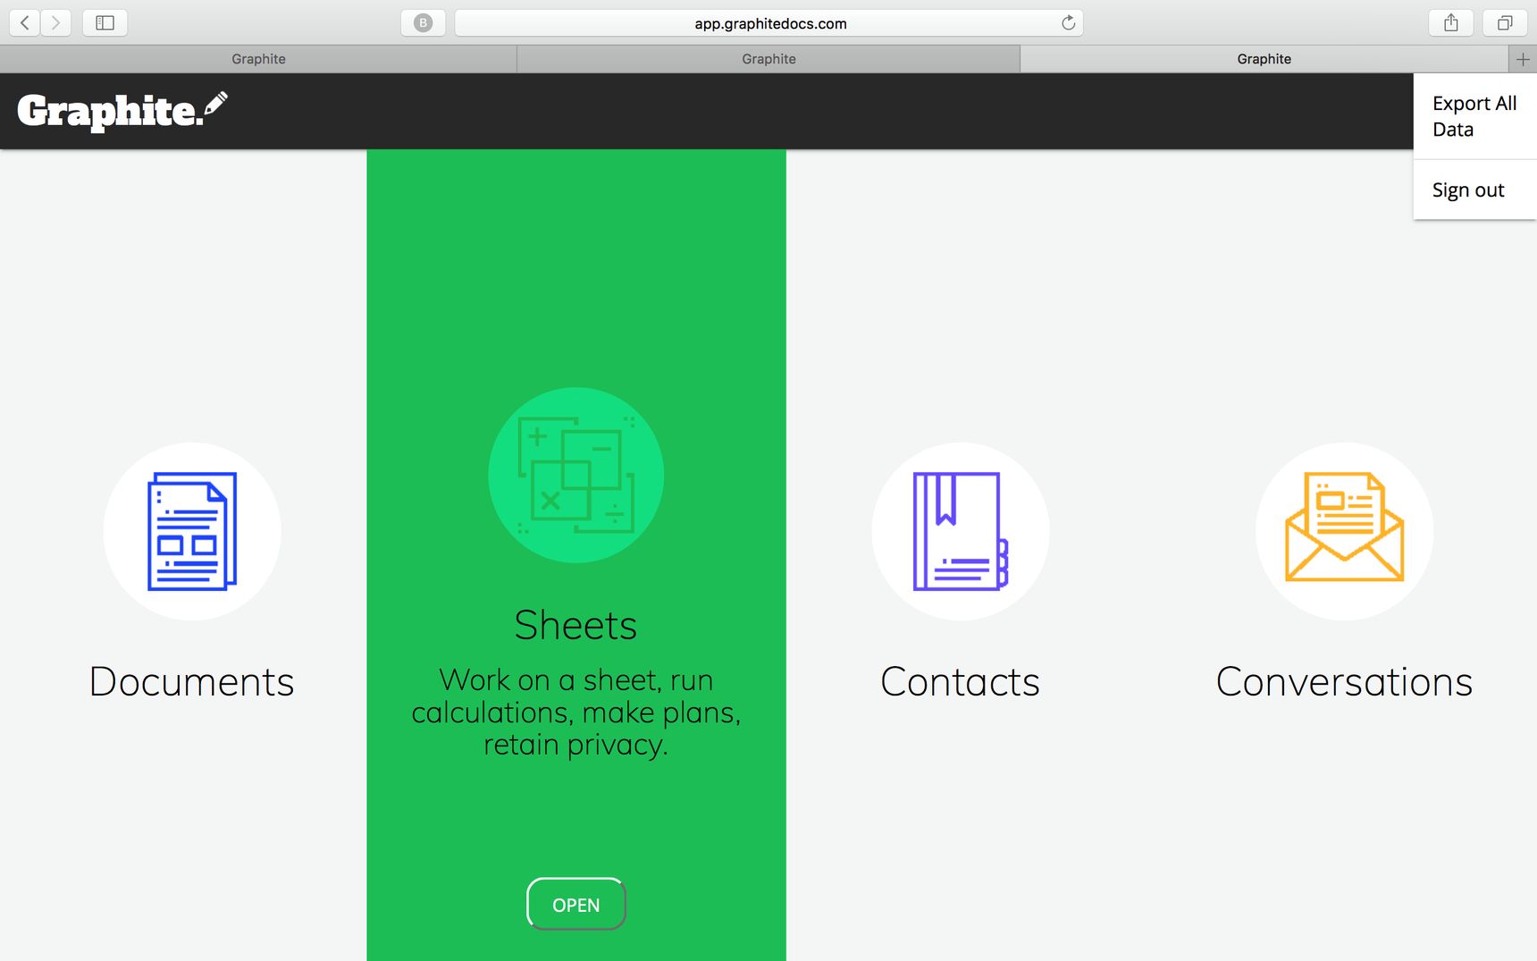Click the browser forward arrow
This screenshot has height=961, width=1537.
coord(55,23)
